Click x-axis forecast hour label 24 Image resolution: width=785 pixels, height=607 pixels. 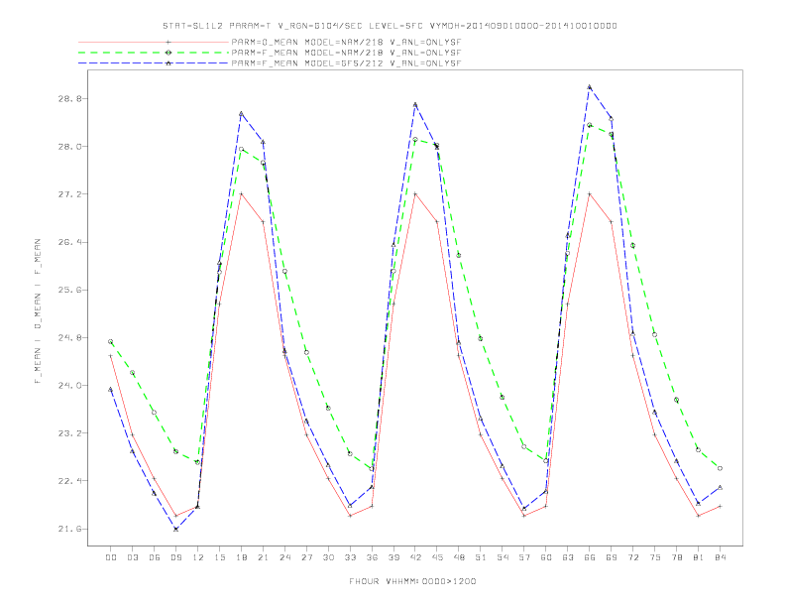click(284, 557)
